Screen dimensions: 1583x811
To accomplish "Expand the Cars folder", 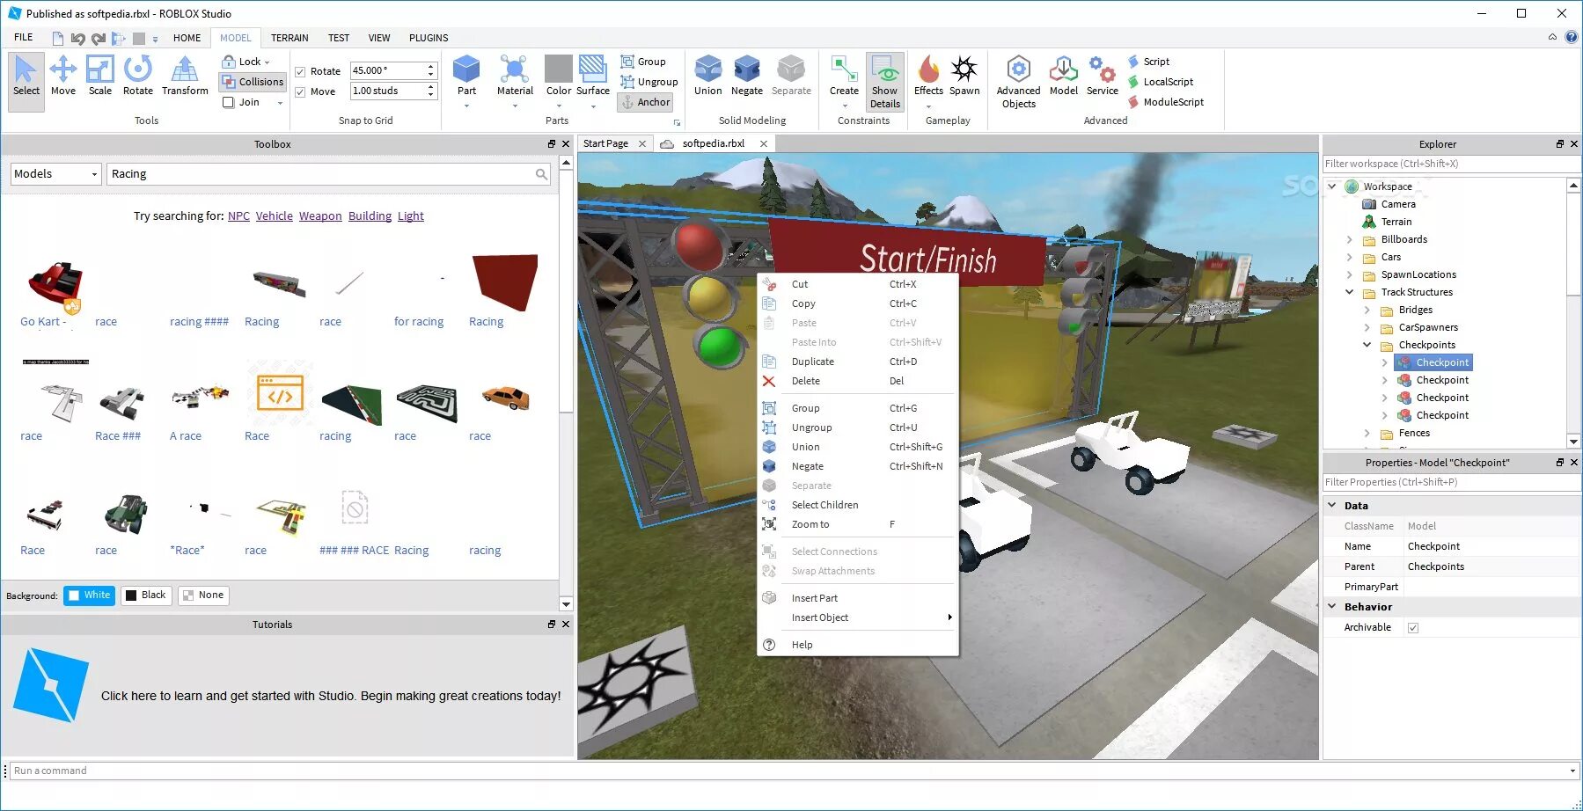I will tap(1350, 257).
